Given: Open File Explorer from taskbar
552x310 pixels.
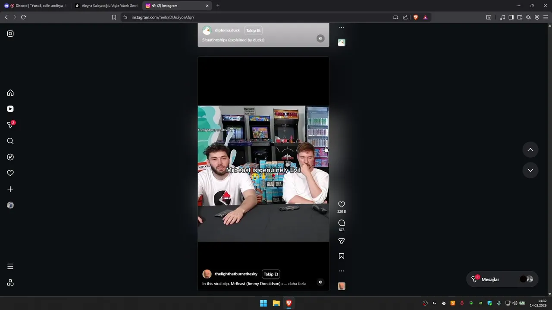Looking at the screenshot, I should 276,303.
